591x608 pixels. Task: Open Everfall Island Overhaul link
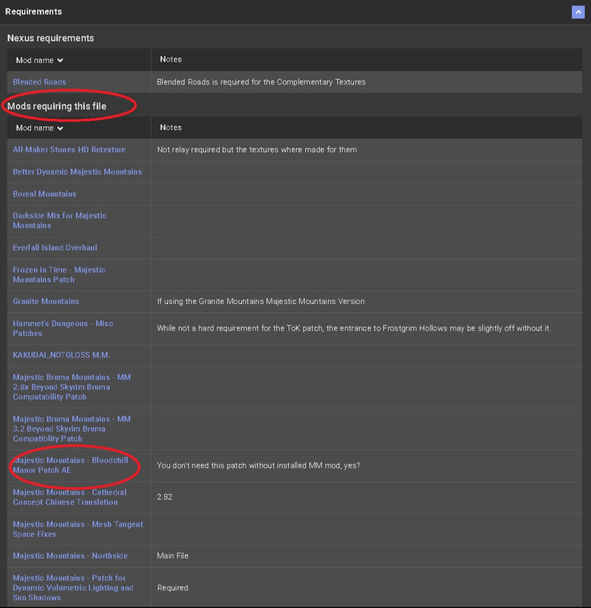click(x=55, y=248)
